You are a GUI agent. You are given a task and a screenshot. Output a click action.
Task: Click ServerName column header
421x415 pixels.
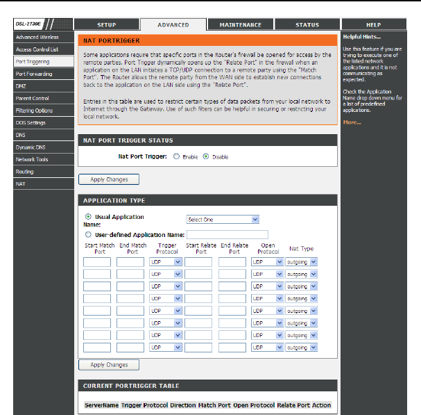click(101, 405)
